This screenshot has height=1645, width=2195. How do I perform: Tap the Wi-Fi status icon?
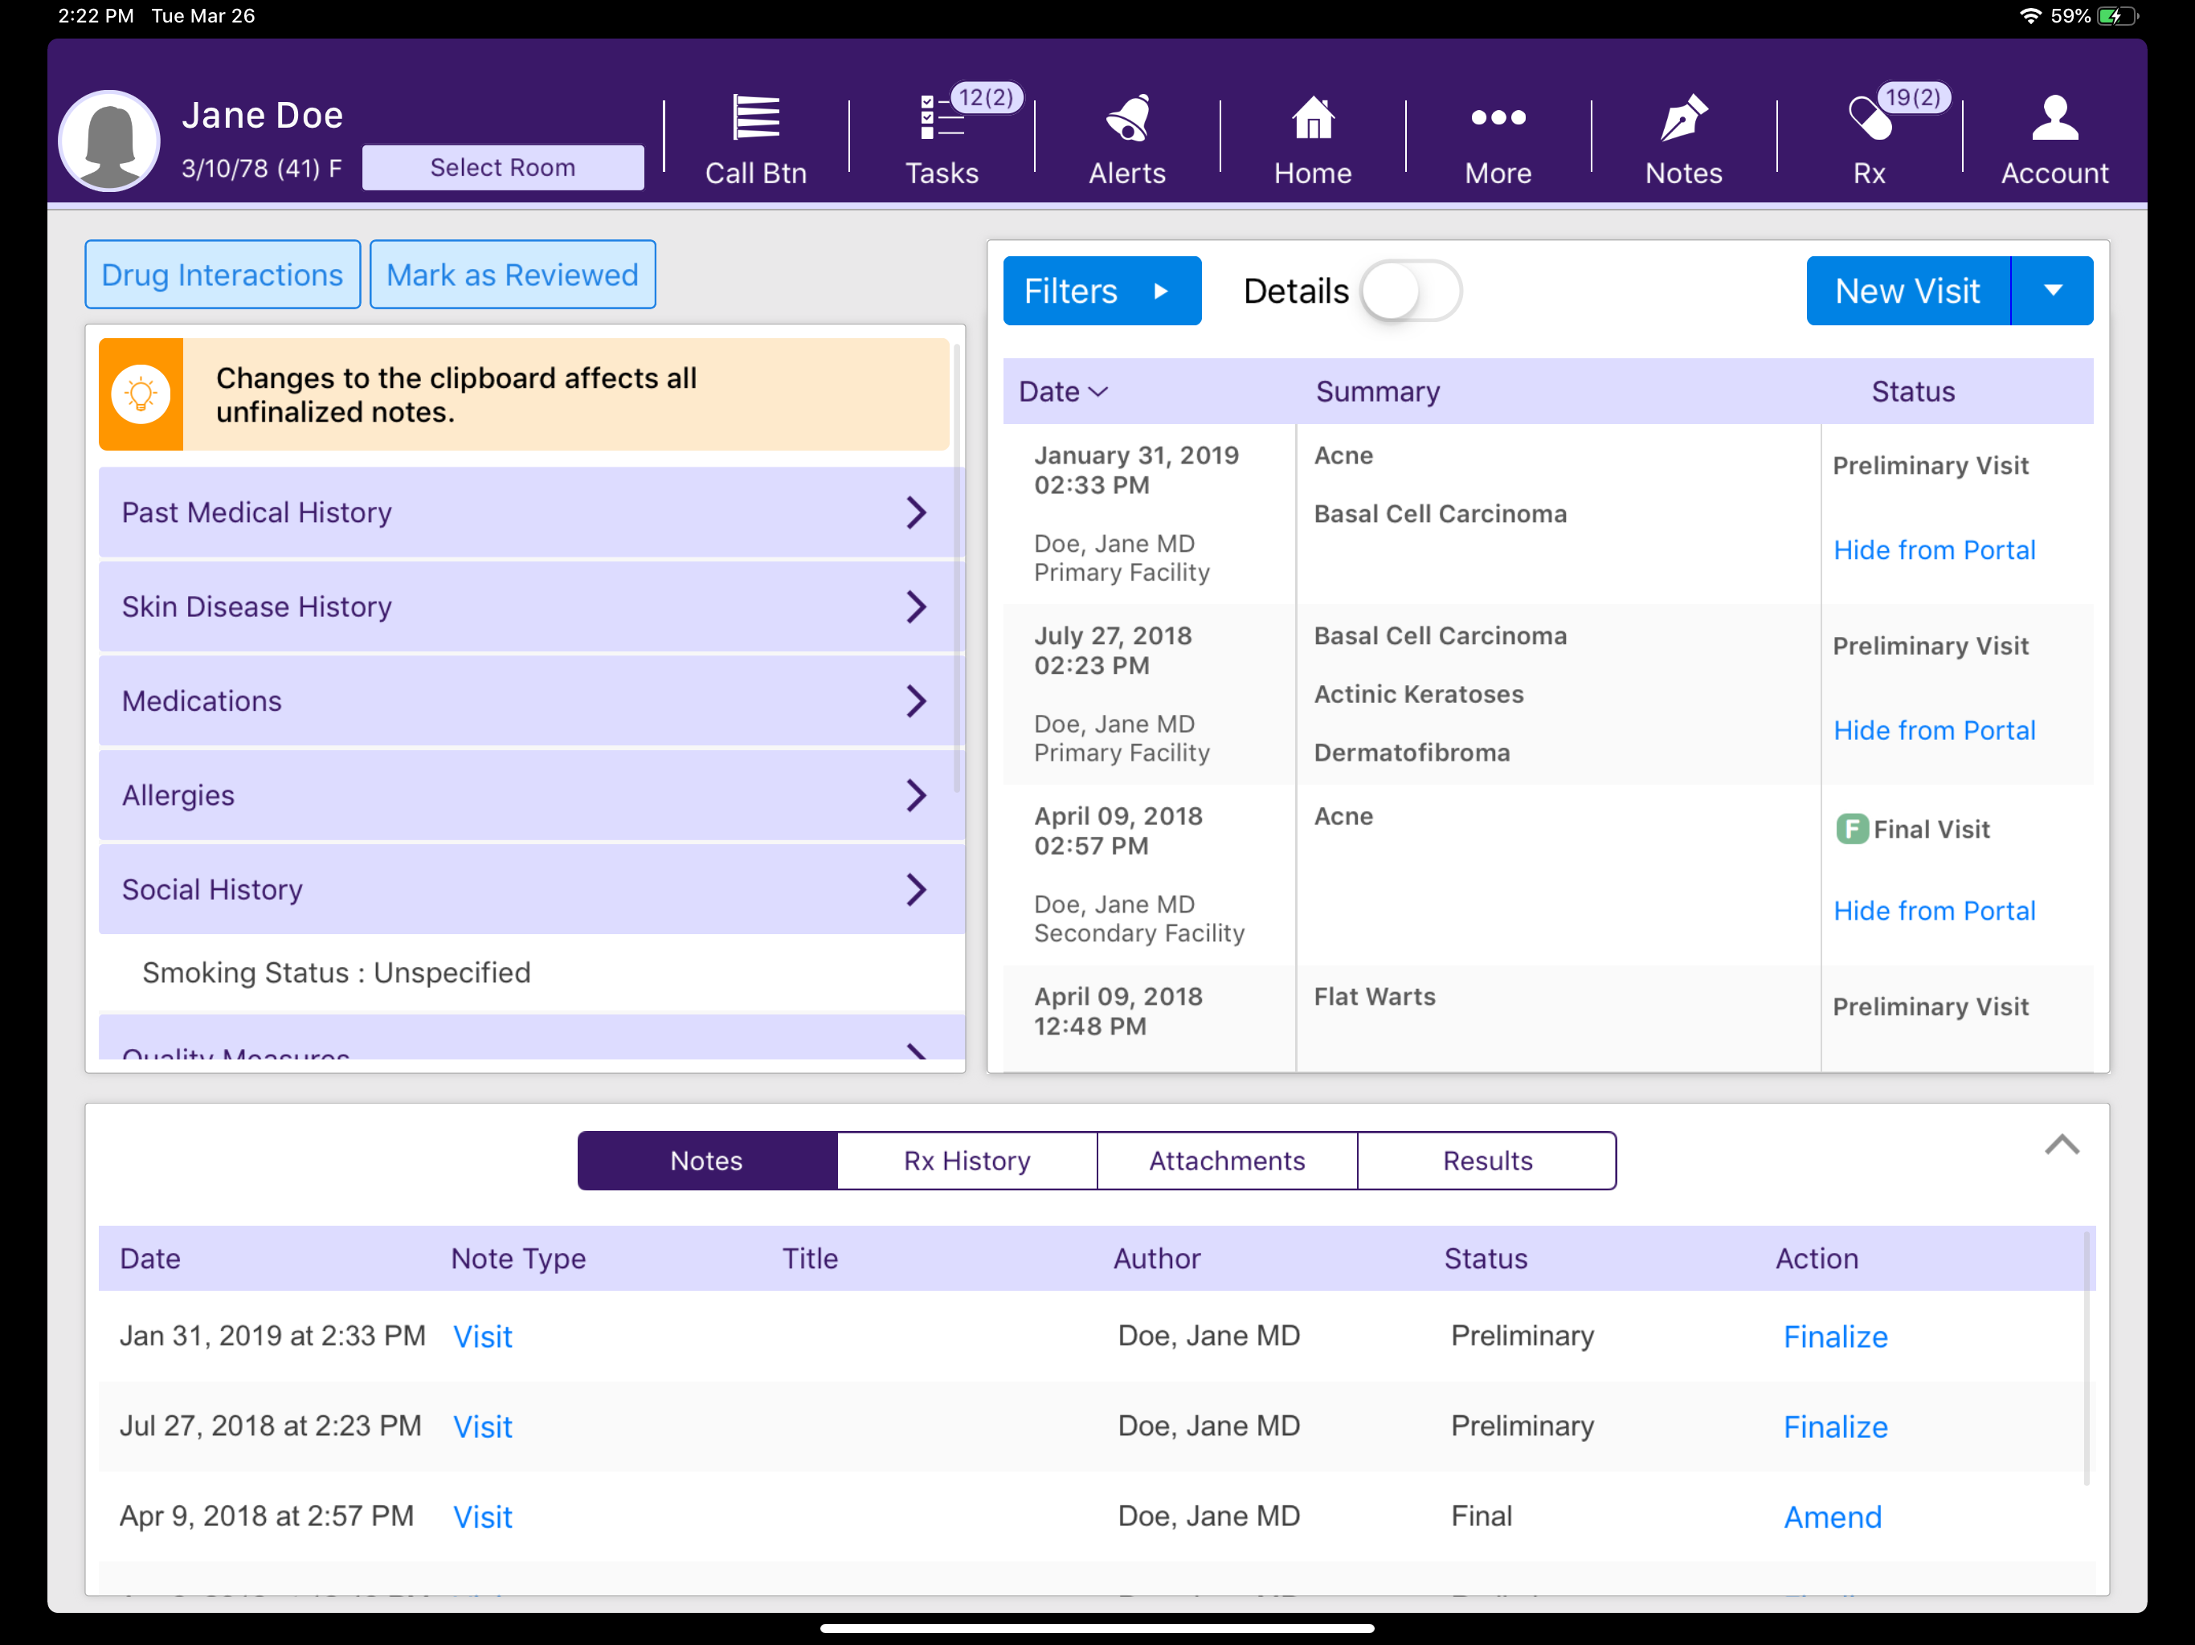pyautogui.click(x=2030, y=16)
